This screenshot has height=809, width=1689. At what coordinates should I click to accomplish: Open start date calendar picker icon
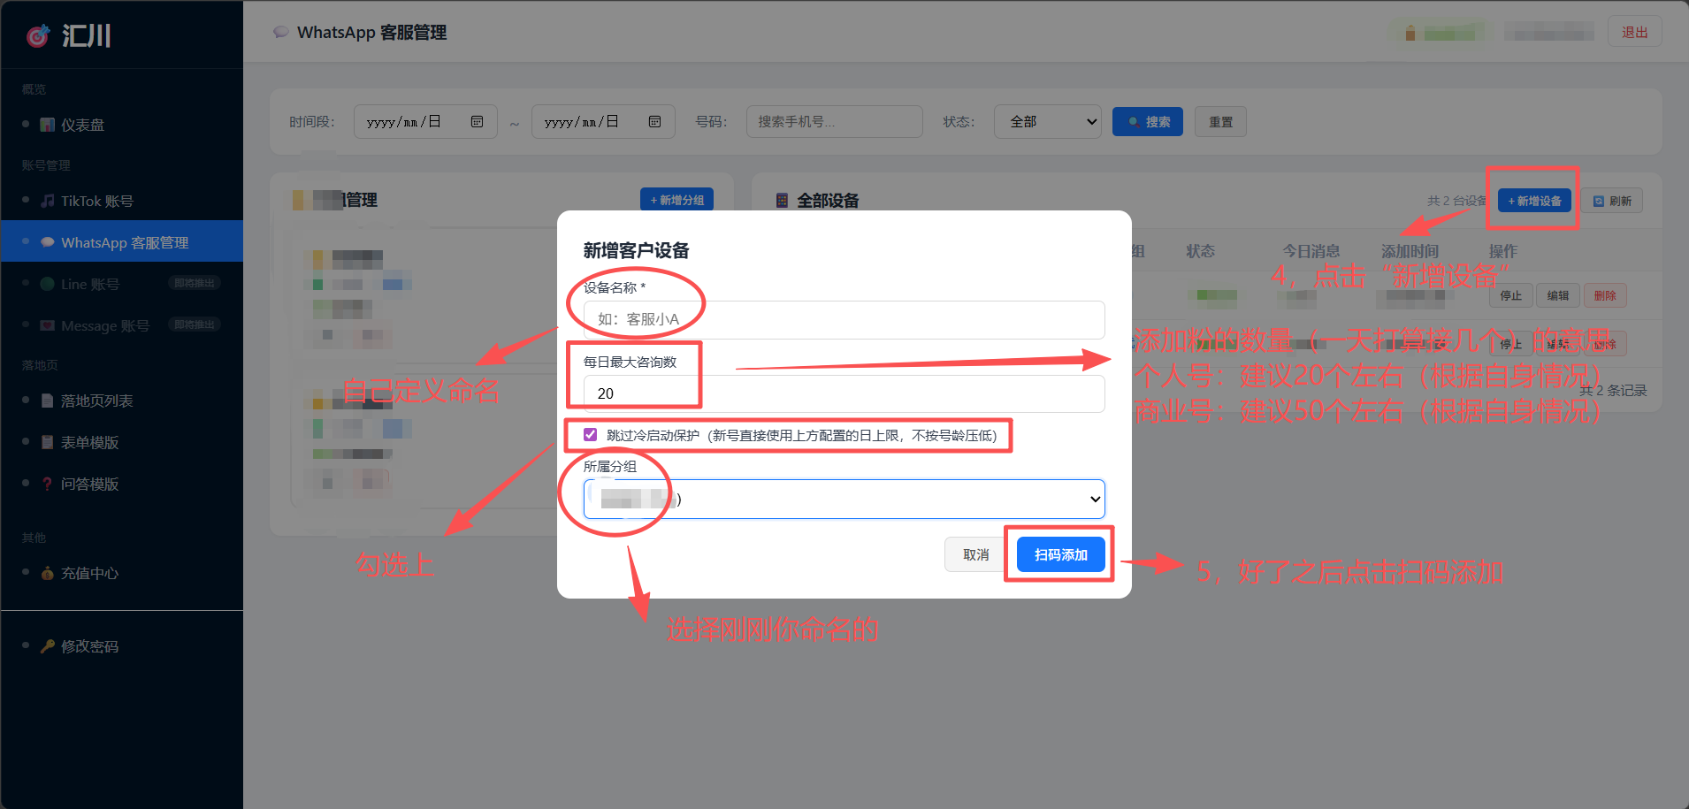477,121
